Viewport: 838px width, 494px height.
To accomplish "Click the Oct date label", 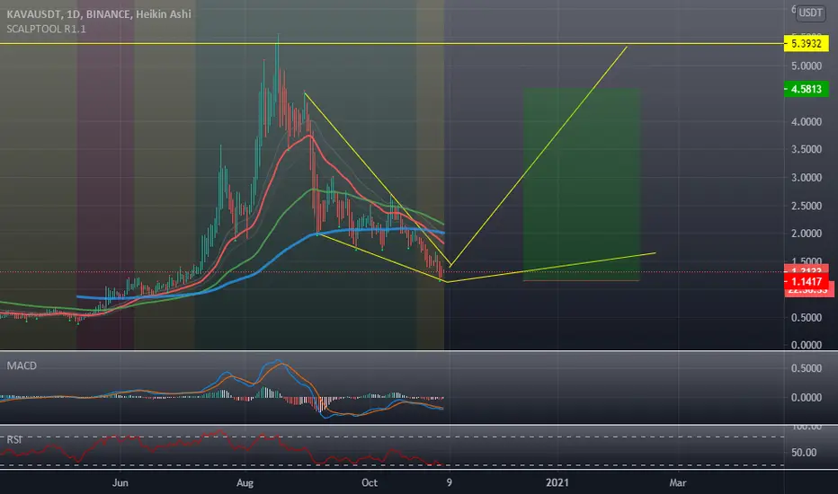I will (x=370, y=483).
